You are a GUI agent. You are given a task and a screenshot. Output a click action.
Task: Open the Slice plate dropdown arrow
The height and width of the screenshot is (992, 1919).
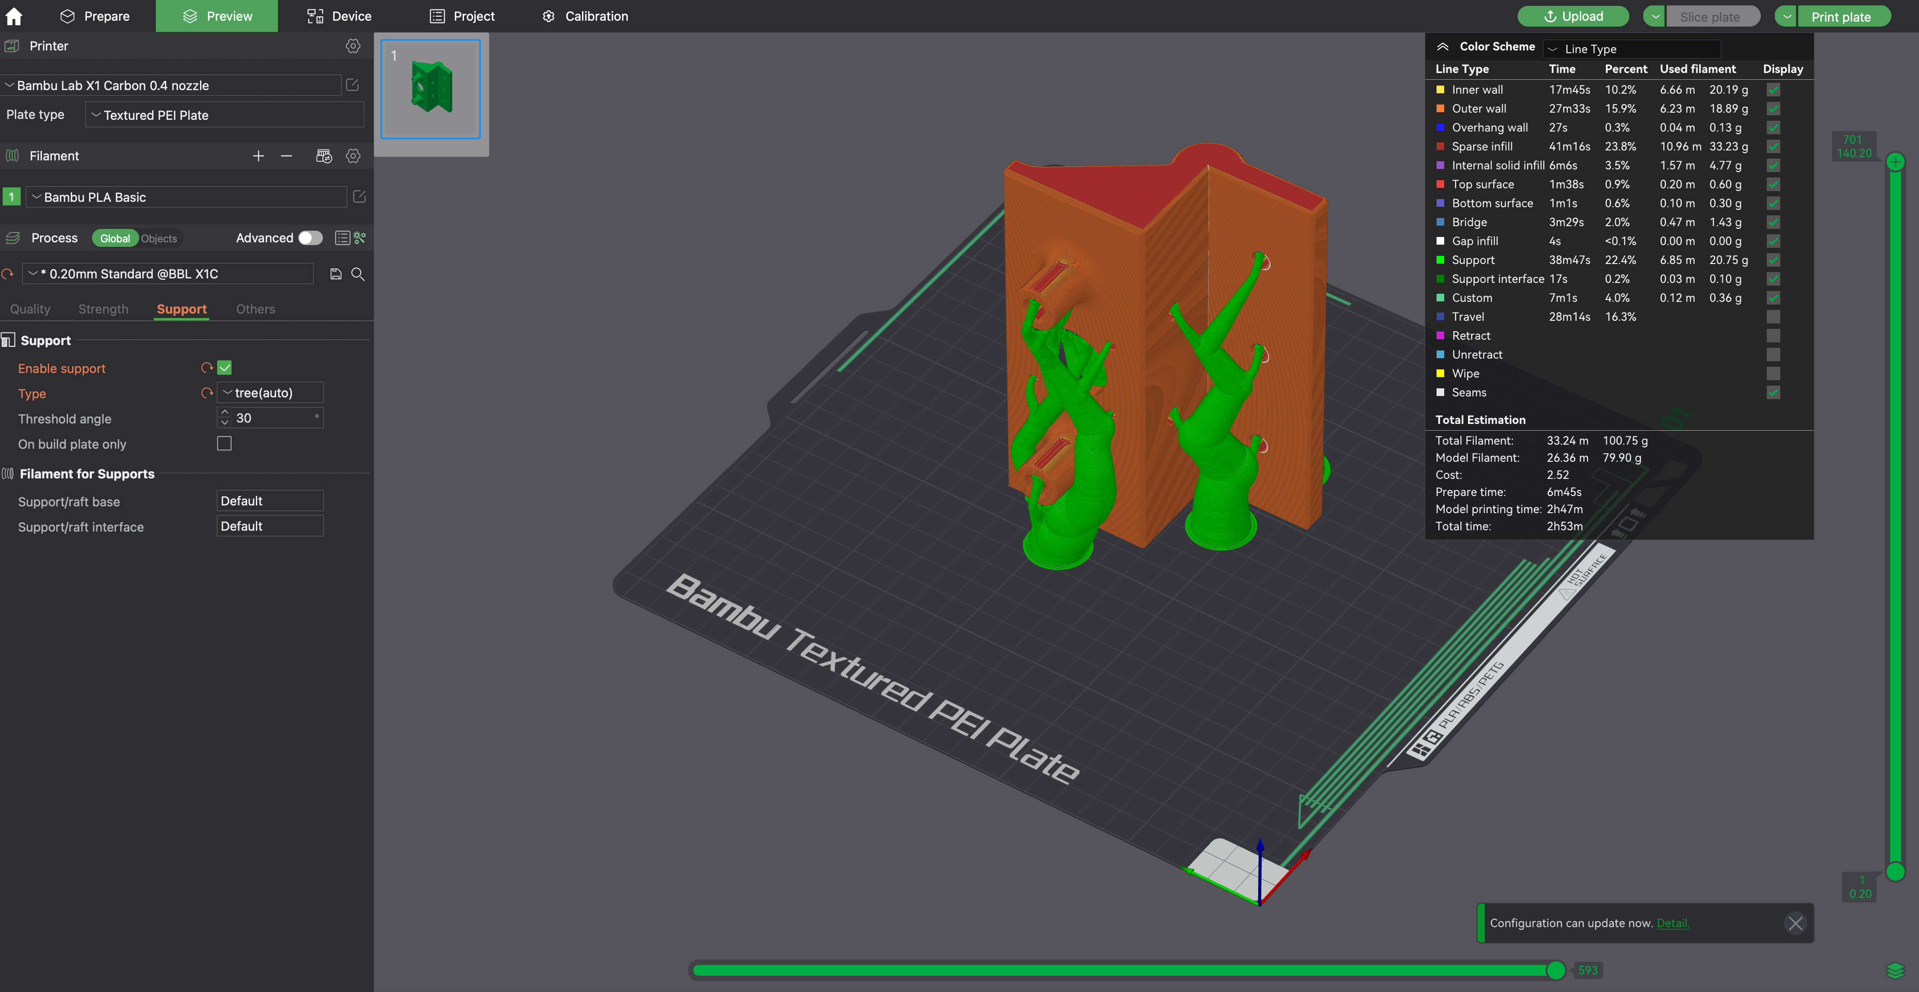(1655, 16)
